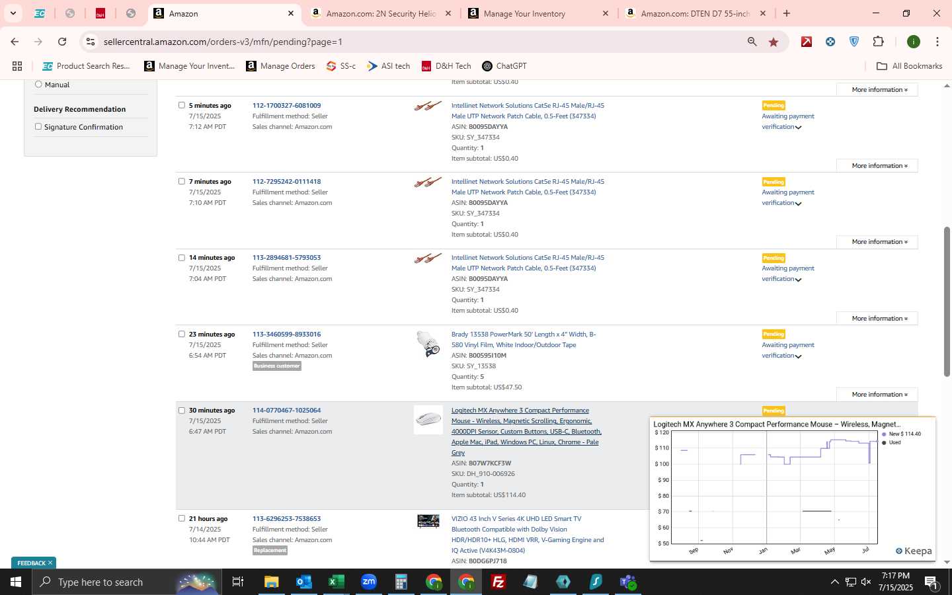
Task: Check order 112-1700327-6081009 checkbox
Action: [x=182, y=105]
